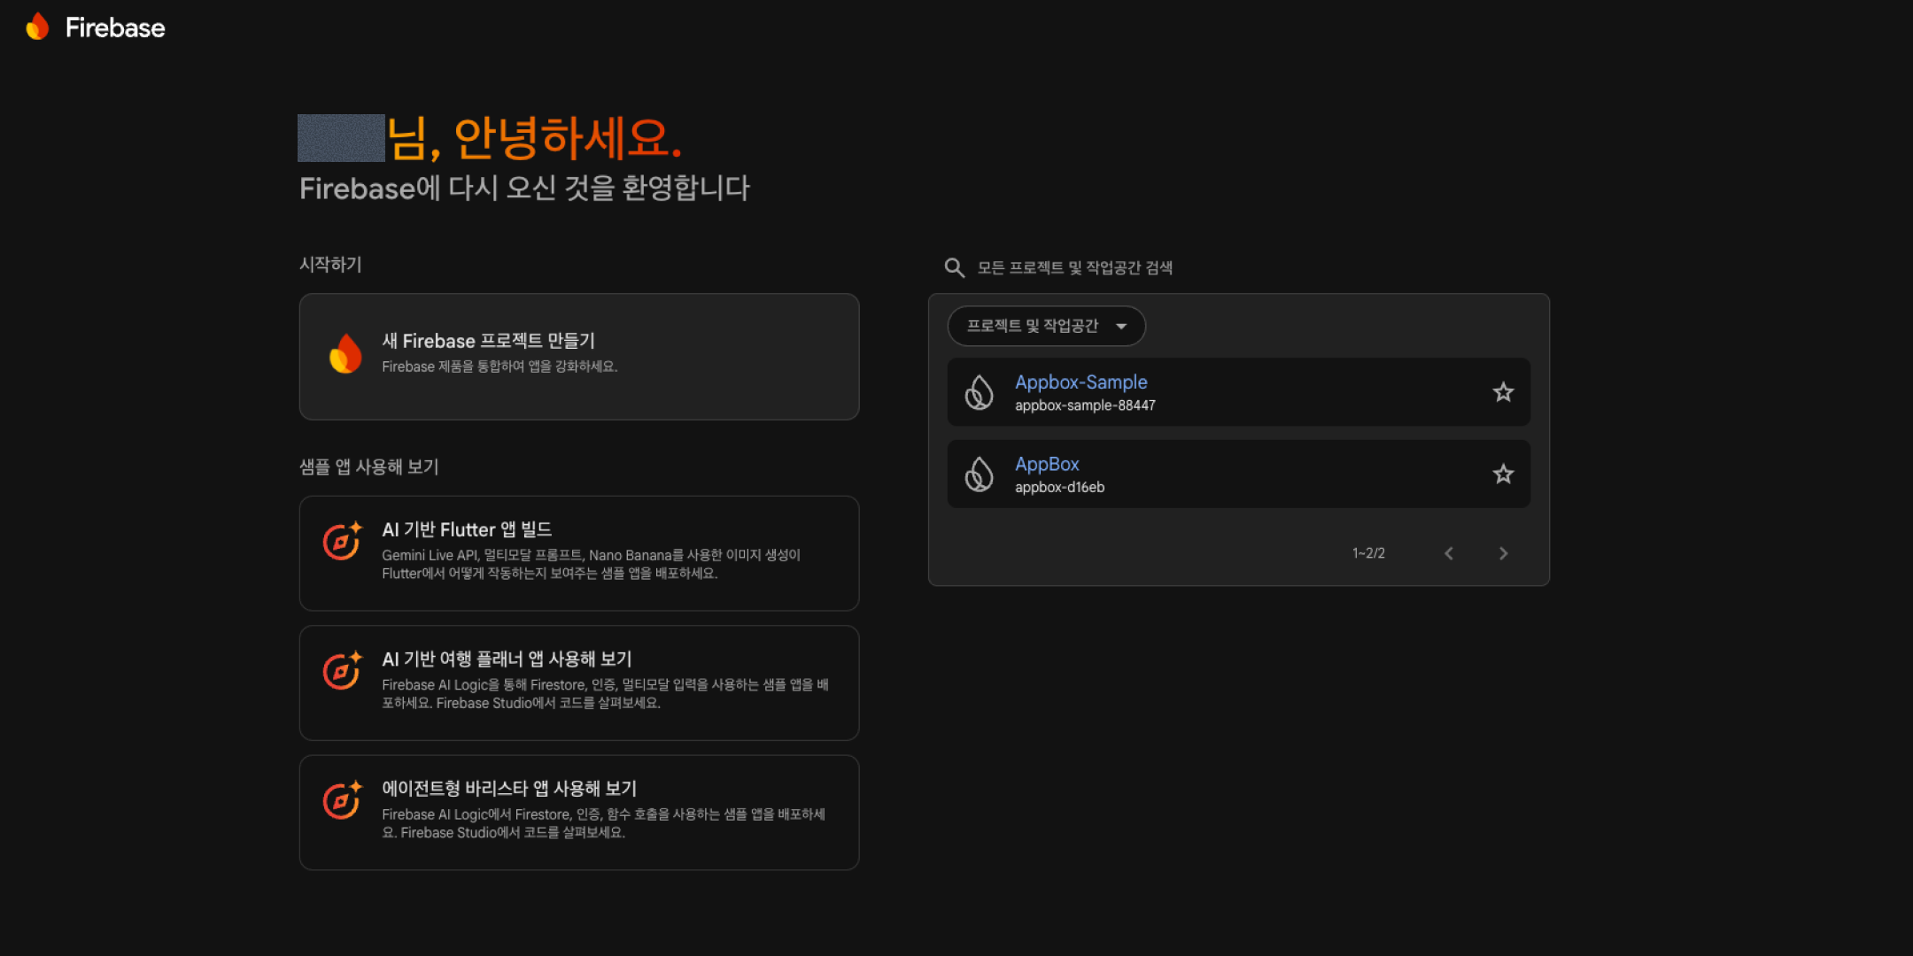Click the compass icon beside 에이전트형 바리스타 앱
This screenshot has width=1913, height=956.
pos(343,800)
